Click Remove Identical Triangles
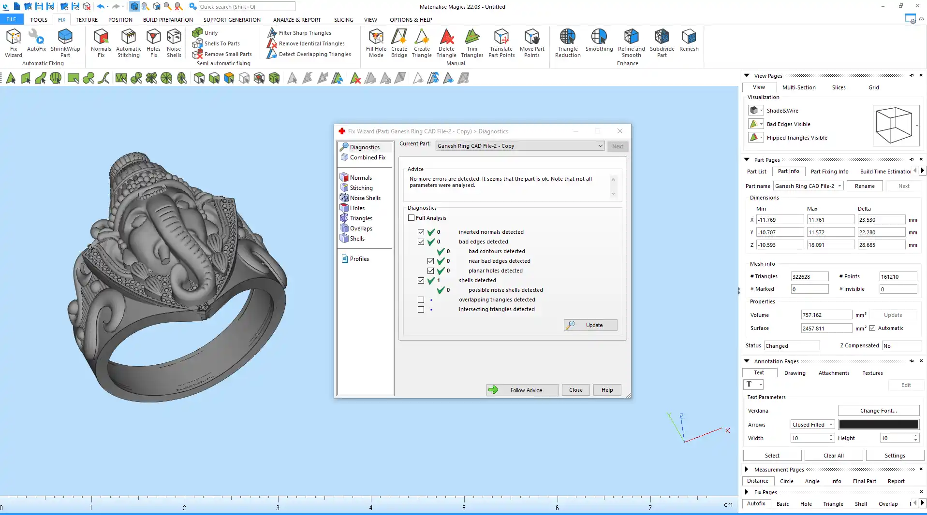Viewport: 927px width, 515px height. coord(306,43)
